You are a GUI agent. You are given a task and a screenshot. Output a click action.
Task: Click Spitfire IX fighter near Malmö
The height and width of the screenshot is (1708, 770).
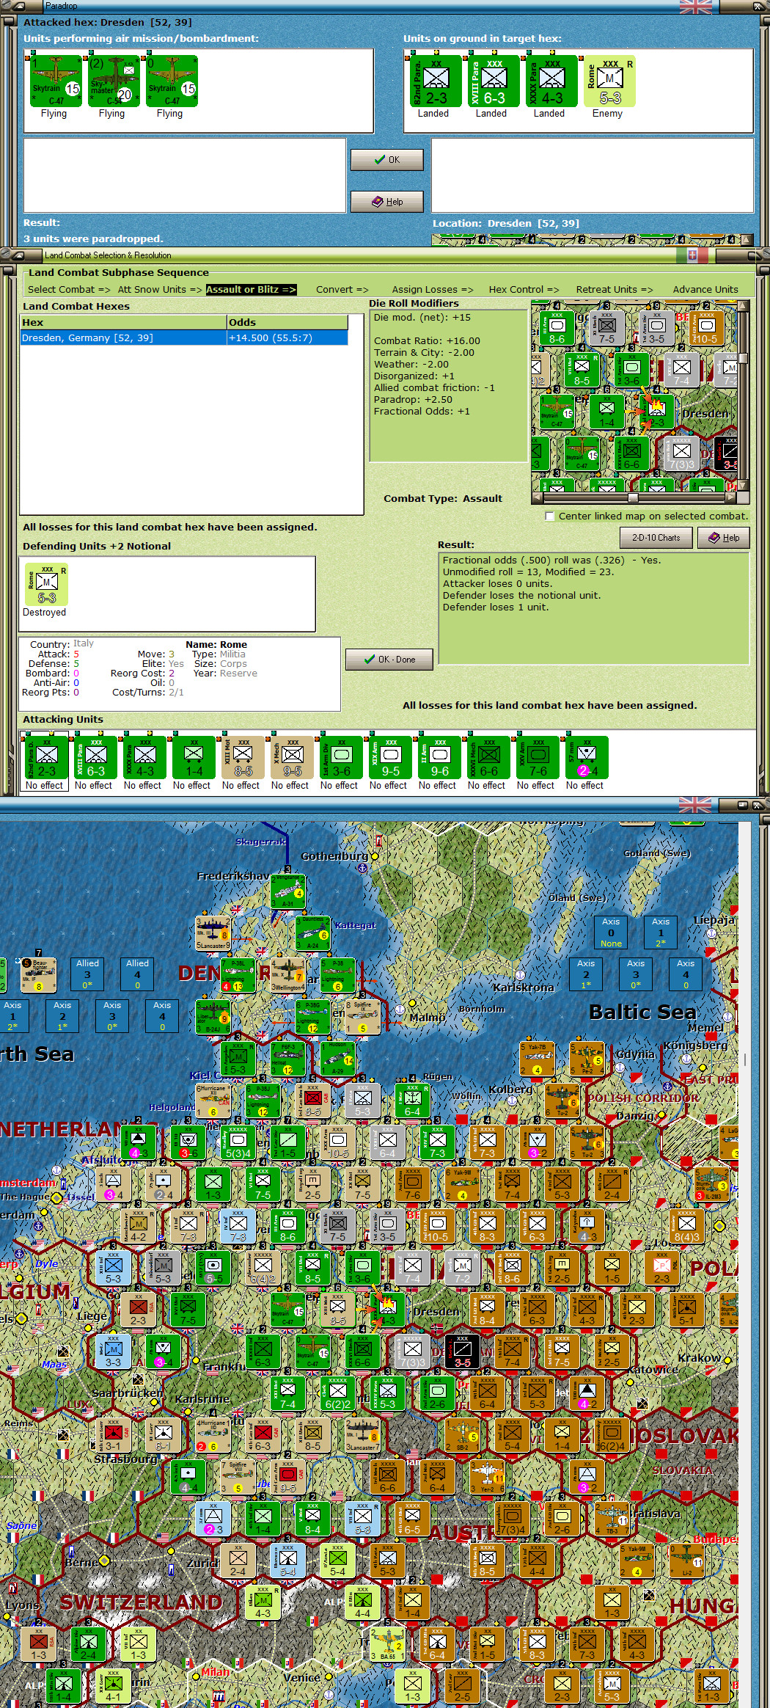[362, 1018]
